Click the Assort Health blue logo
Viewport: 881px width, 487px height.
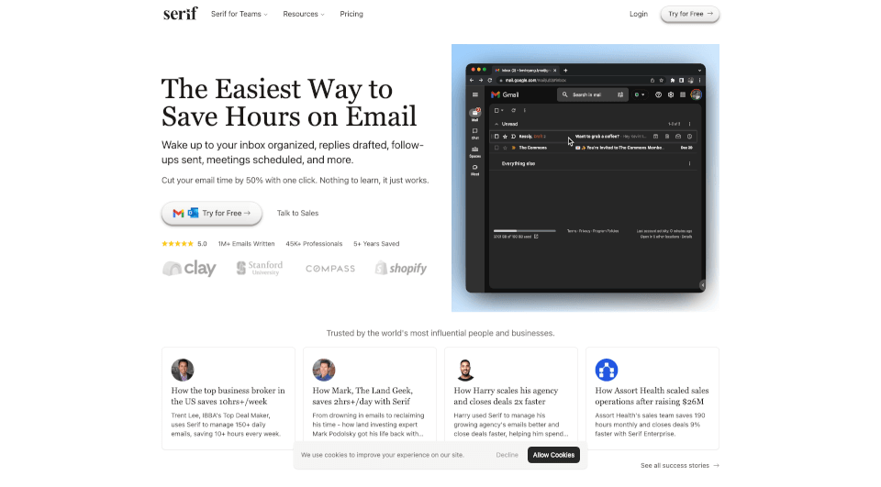coord(607,371)
